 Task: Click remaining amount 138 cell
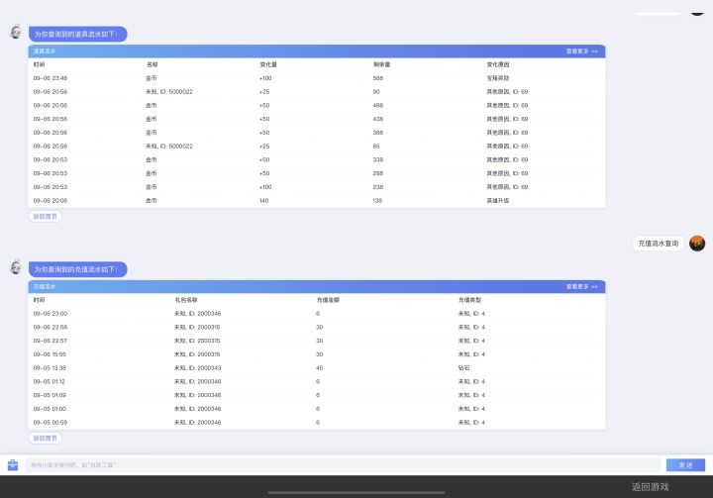click(377, 201)
